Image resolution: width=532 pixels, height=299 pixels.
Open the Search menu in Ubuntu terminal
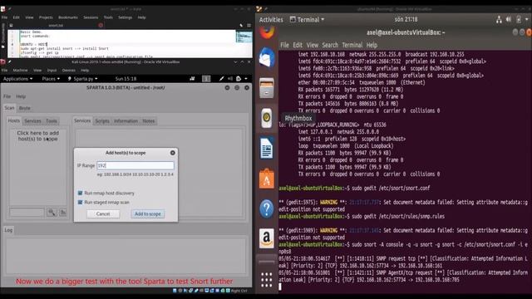pos(330,45)
